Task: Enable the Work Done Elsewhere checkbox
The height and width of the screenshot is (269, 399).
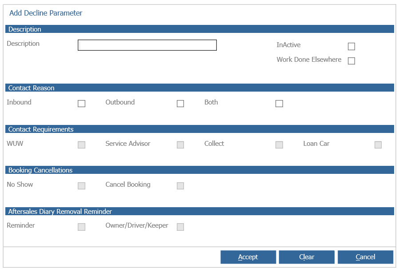Action: [x=351, y=61]
